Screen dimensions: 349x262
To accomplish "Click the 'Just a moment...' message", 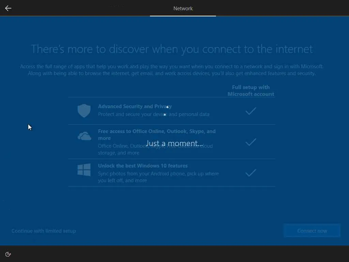I will click(x=174, y=143).
